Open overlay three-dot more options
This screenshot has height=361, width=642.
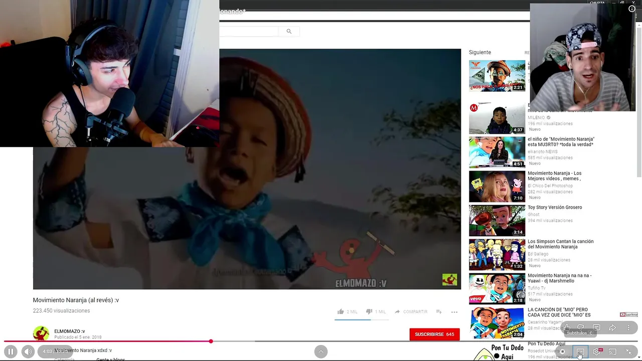tap(628, 327)
